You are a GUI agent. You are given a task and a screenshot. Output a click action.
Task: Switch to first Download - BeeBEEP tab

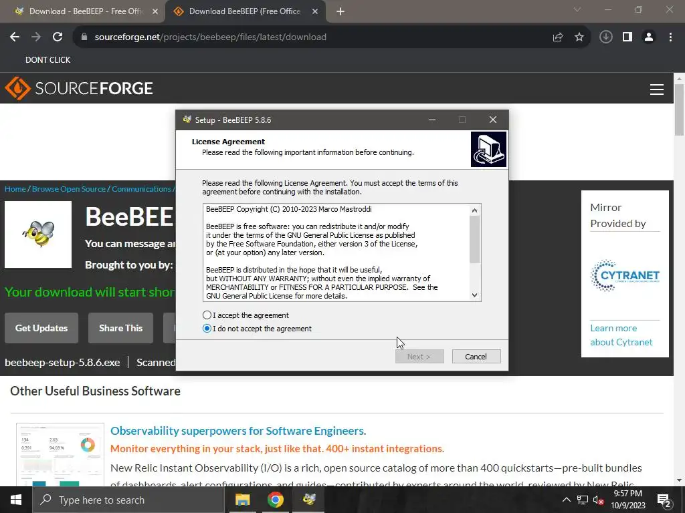[x=83, y=12]
